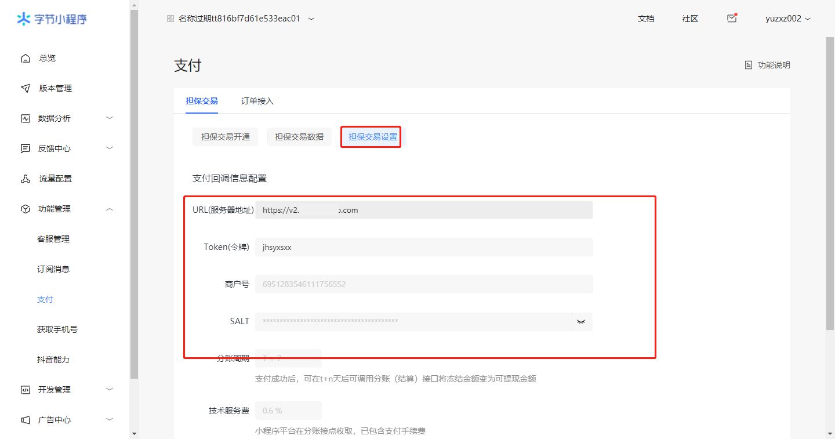Click the 担保交易开通 button

pos(226,137)
